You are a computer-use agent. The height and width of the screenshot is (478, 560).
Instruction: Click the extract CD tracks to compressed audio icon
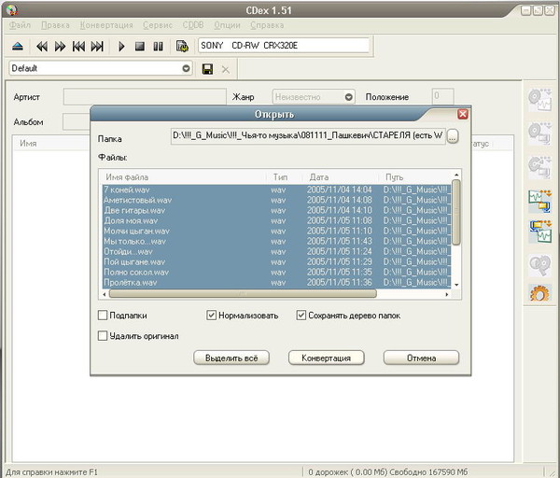540,134
